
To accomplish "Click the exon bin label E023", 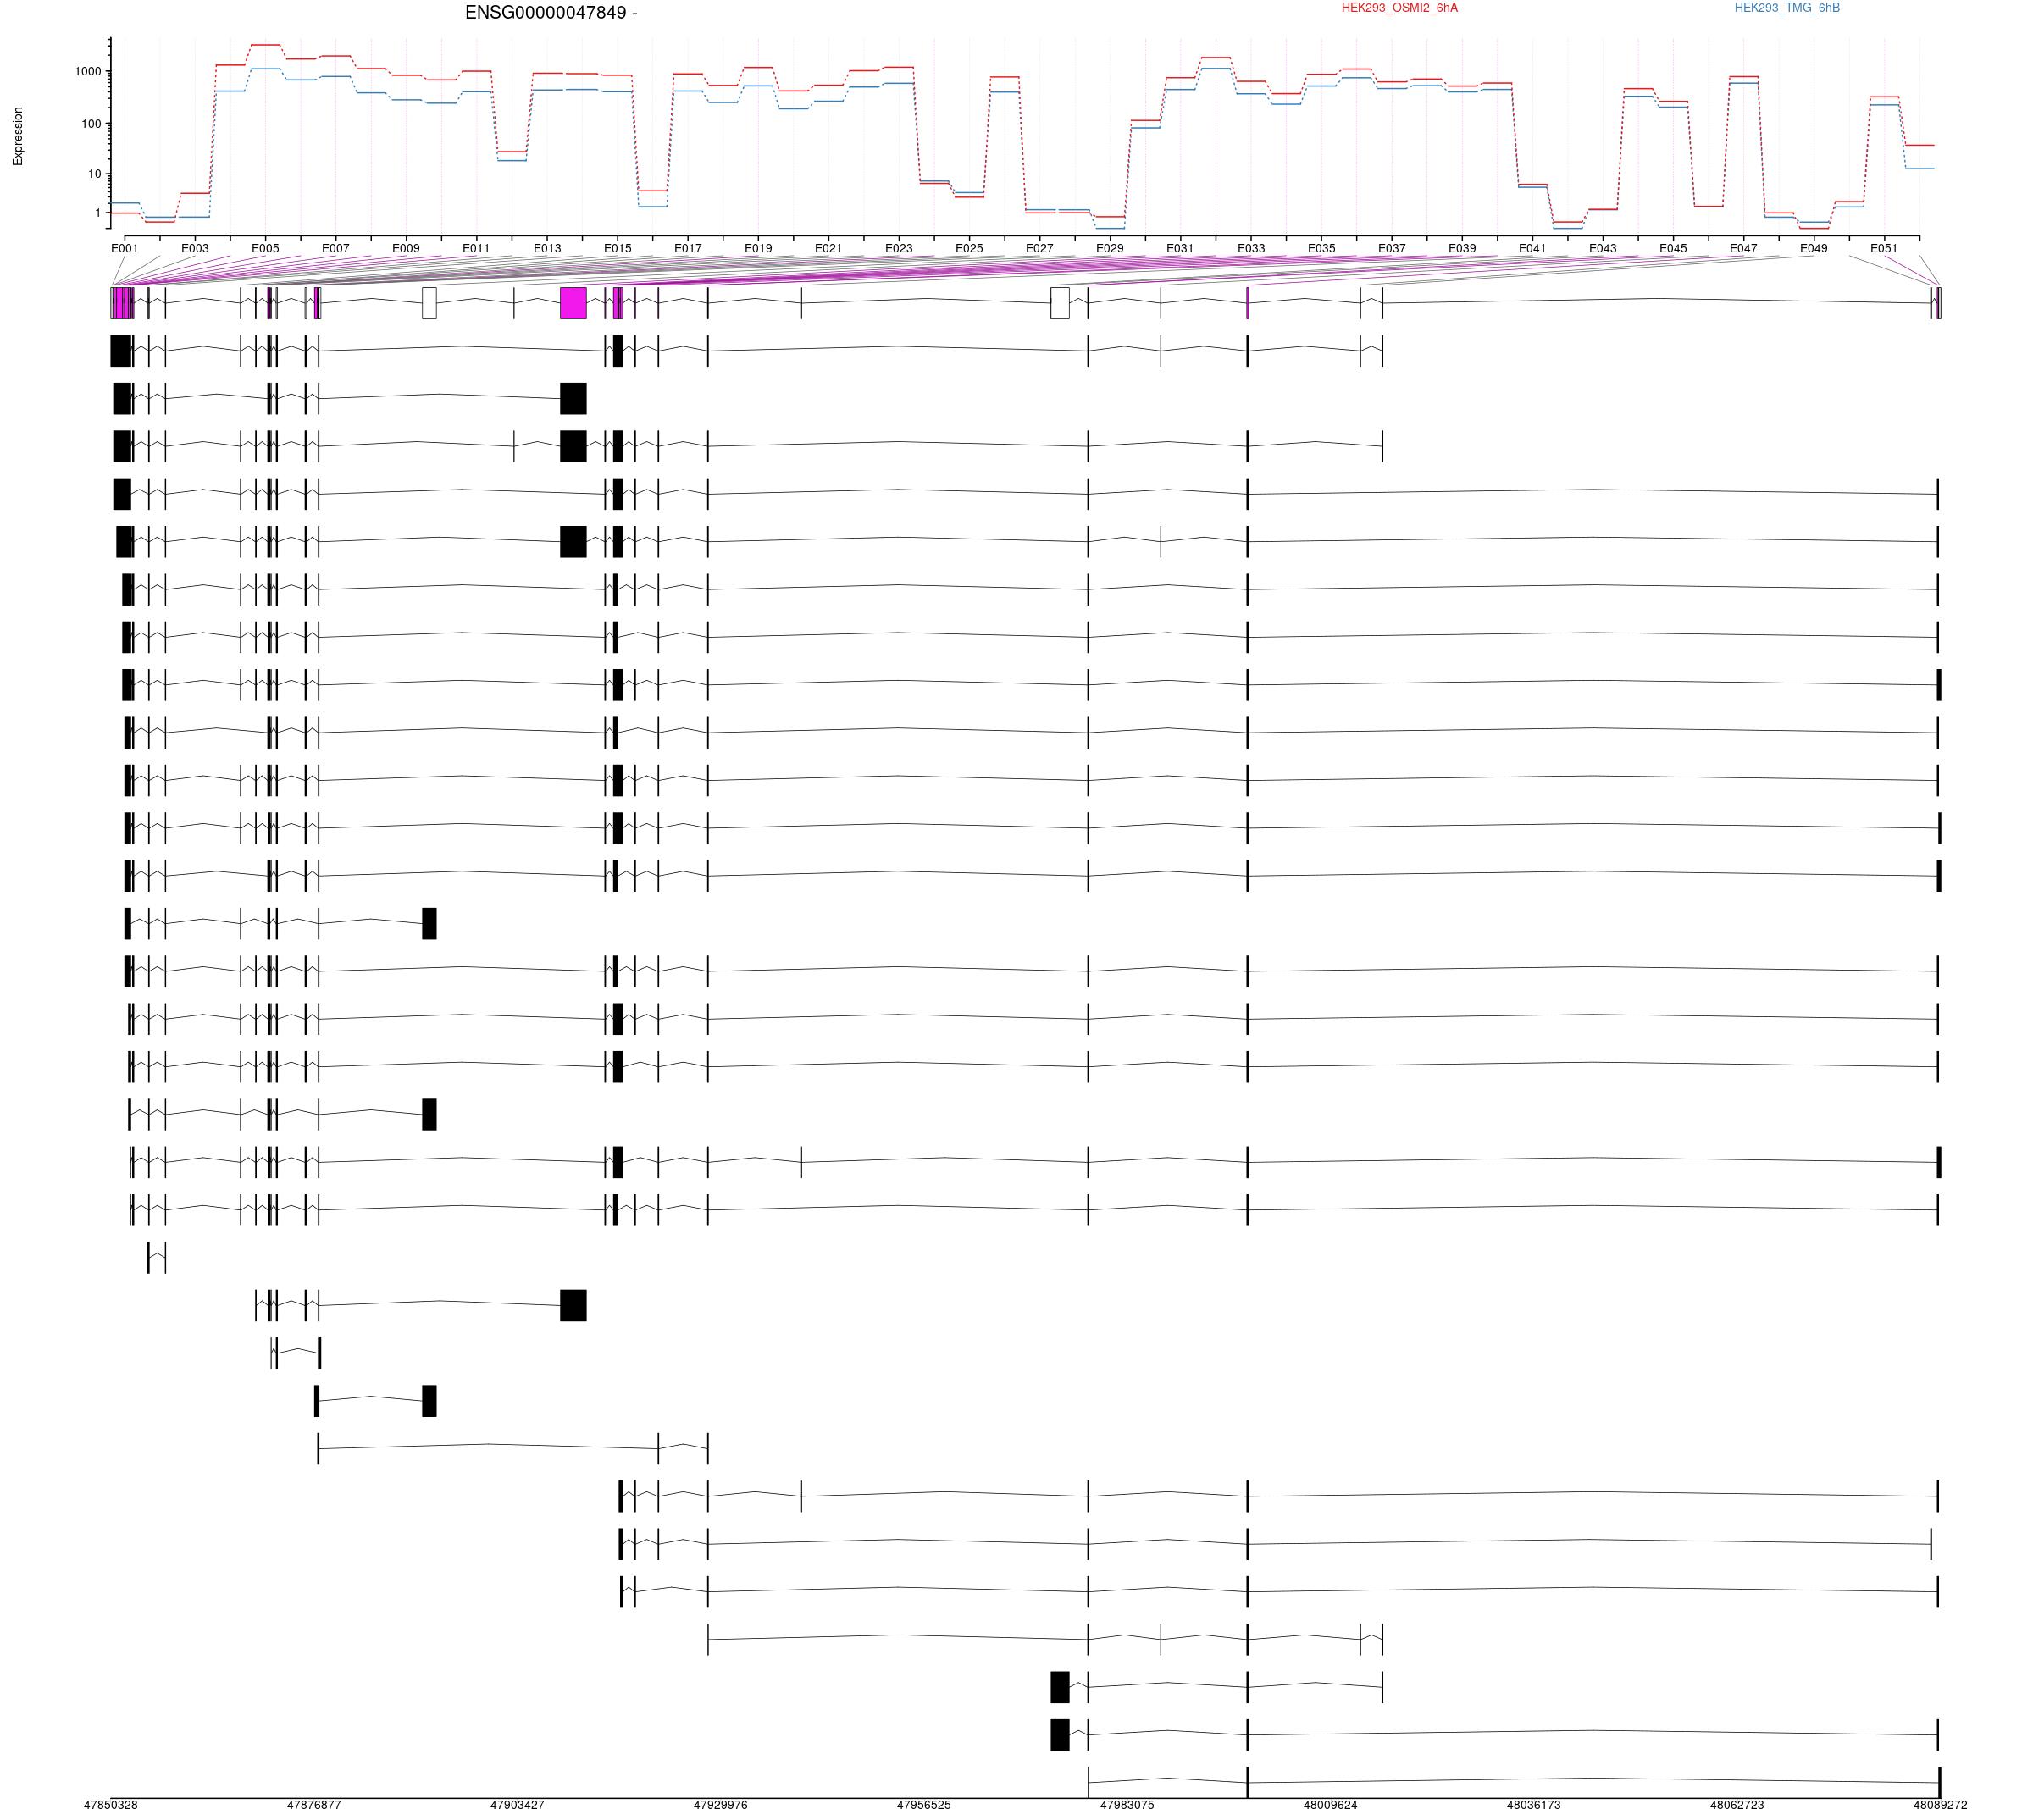I will [x=899, y=248].
